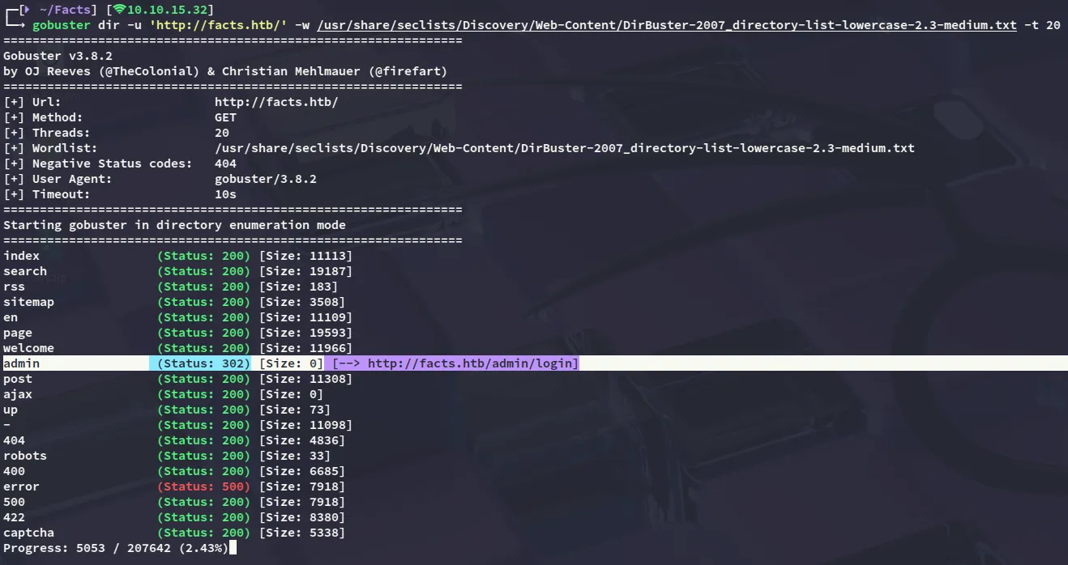Click the gobuster command word in the command line
Viewport: 1068px width, 565px height.
click(x=61, y=25)
